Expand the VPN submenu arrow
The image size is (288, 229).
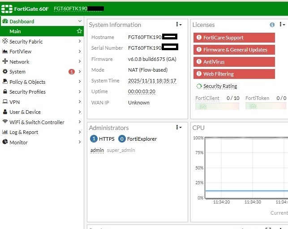coord(80,102)
